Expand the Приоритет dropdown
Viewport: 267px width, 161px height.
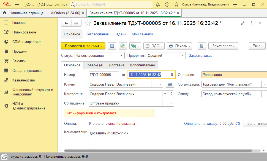(x=182, y=55)
